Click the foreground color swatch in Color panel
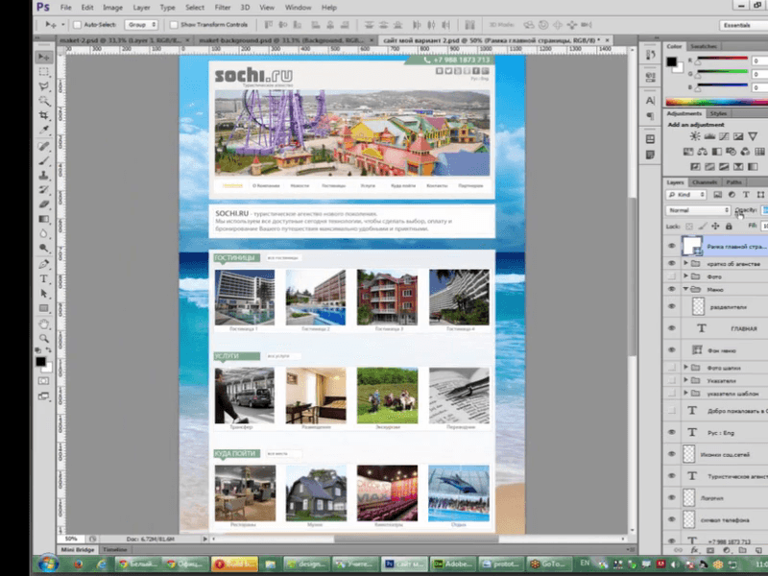This screenshot has height=576, width=768. [x=671, y=61]
